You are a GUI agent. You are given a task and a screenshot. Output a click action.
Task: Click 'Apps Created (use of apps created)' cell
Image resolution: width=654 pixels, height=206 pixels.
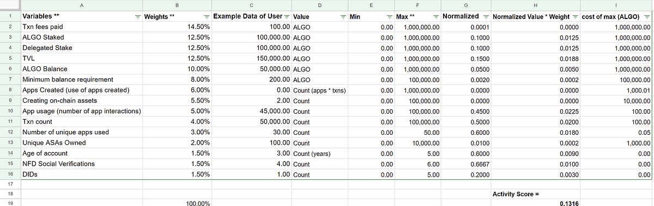[81, 90]
